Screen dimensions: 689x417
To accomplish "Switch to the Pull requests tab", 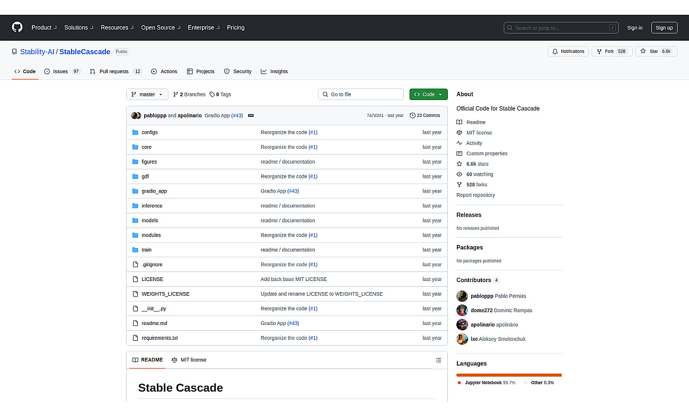I will 116,71.
